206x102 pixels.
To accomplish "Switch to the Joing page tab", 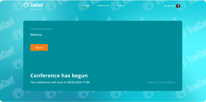I will click(x=86, y=6).
